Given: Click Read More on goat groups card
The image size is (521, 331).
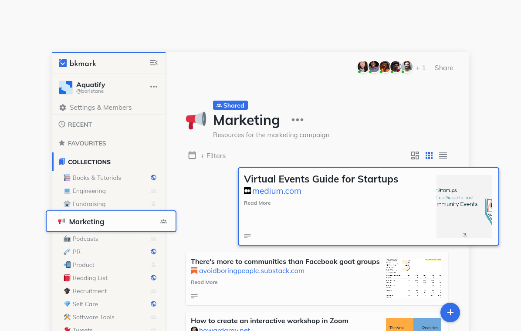Looking at the screenshot, I should 204,282.
